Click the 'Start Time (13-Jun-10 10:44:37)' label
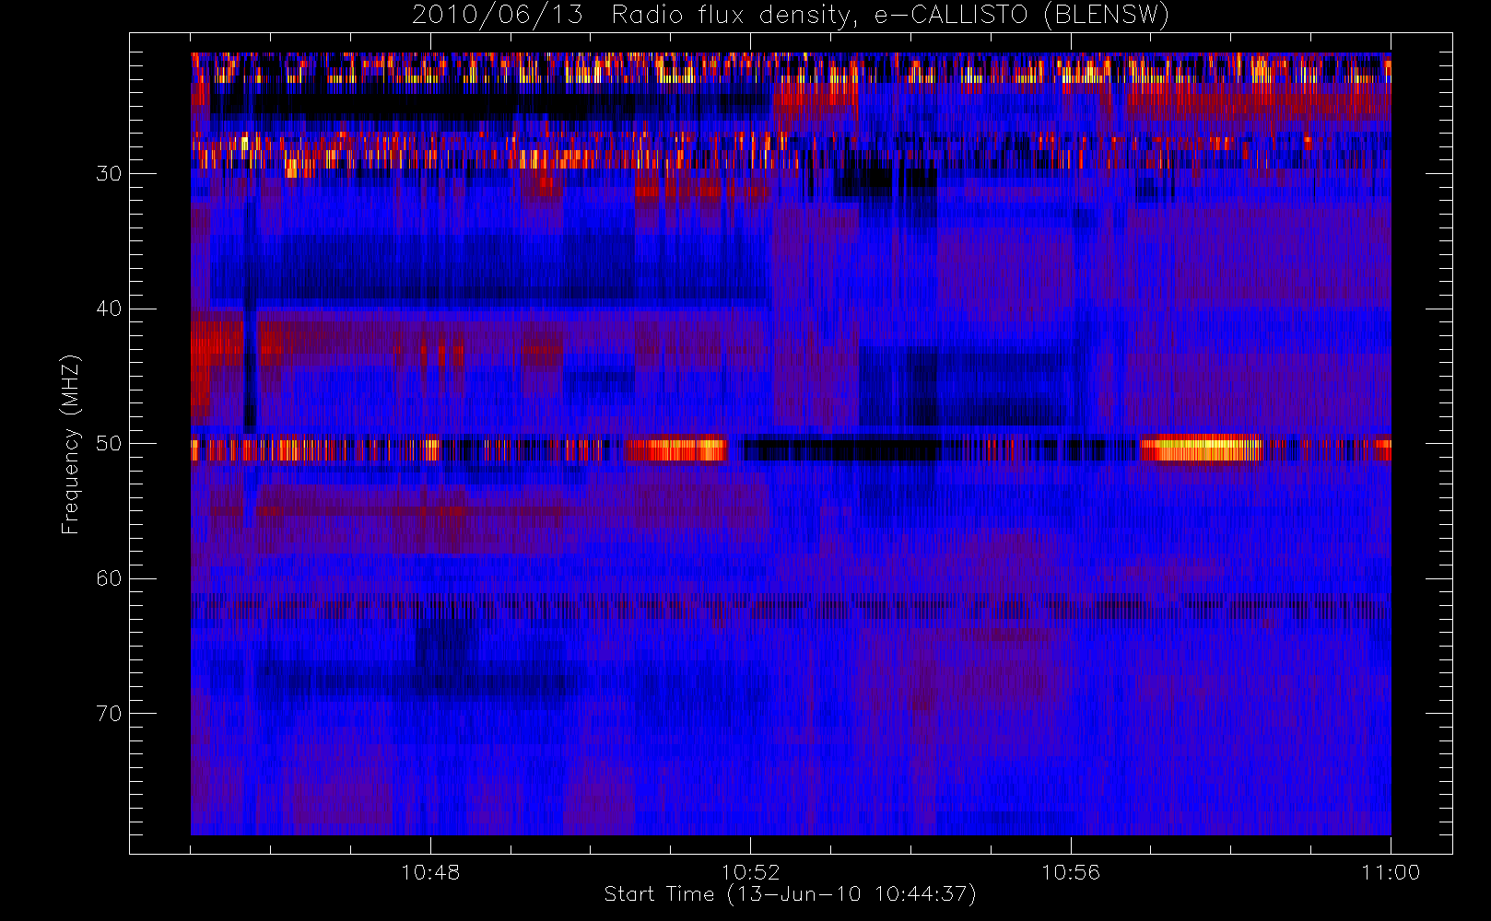The image size is (1491, 921). click(x=790, y=894)
